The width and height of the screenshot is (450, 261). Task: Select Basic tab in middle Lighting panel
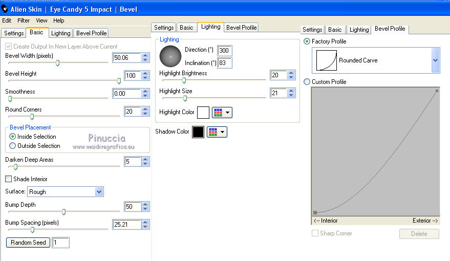tap(186, 28)
